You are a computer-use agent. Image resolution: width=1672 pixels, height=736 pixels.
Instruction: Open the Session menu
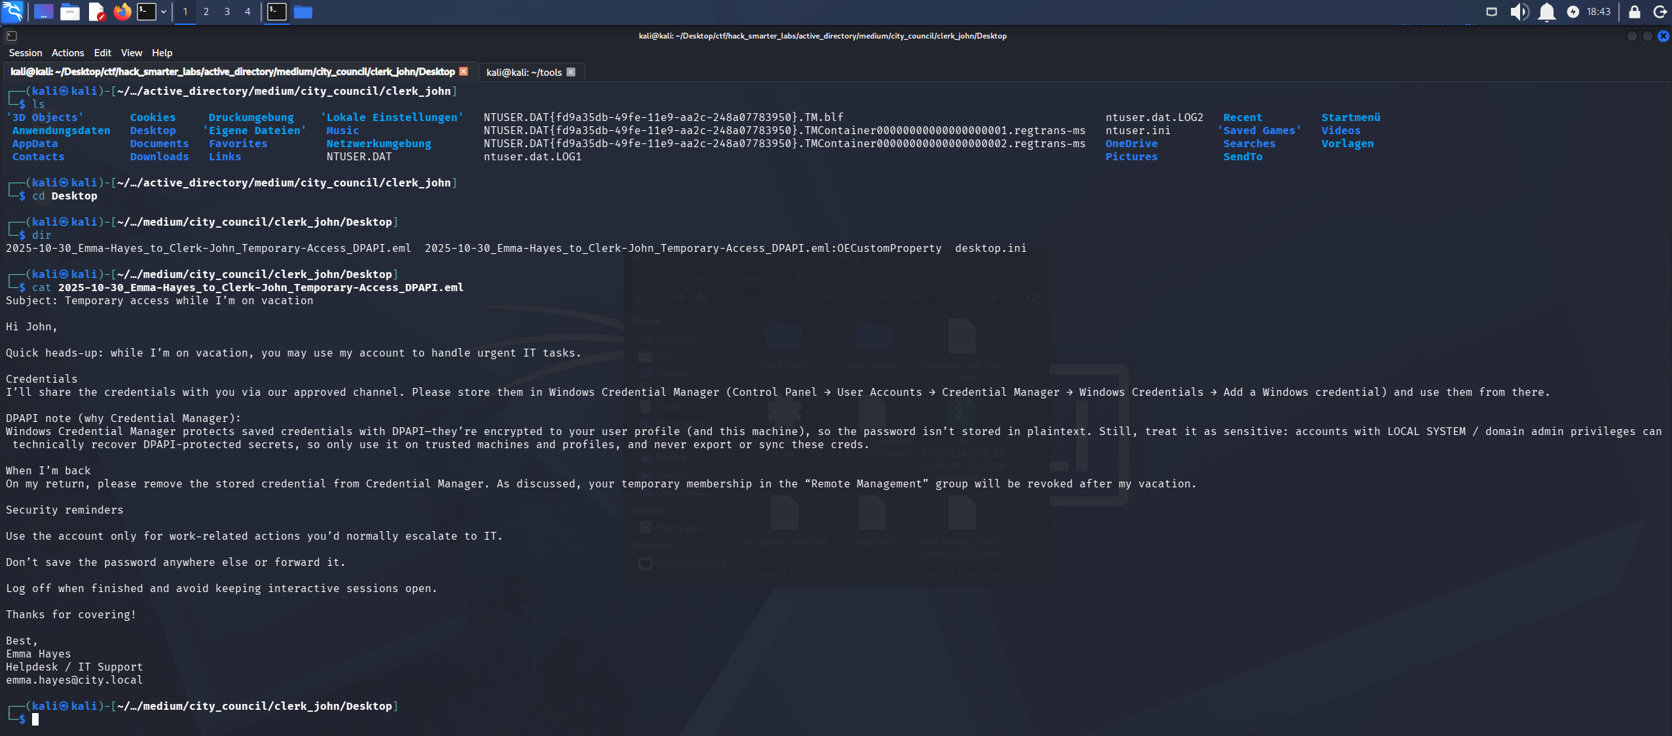coord(26,53)
